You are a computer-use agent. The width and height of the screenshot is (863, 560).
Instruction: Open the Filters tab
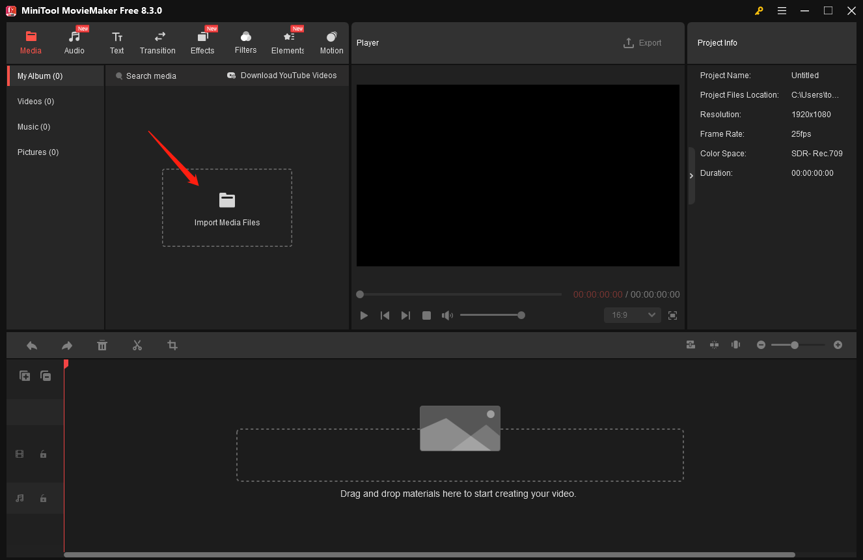(245, 43)
